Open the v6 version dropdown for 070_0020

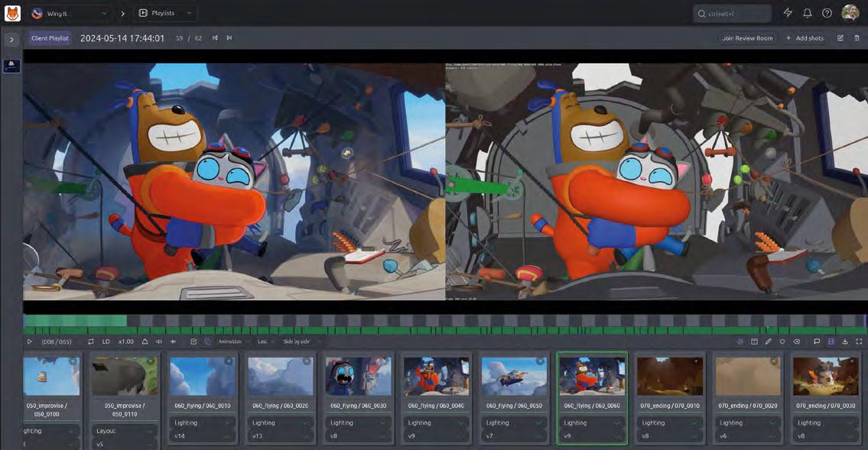pyautogui.click(x=747, y=436)
